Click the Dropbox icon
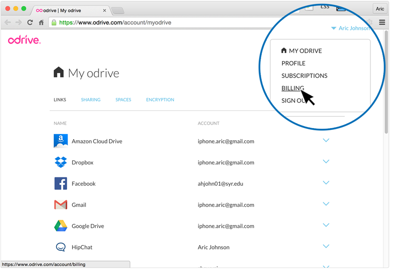The image size is (420, 271). coord(61,162)
